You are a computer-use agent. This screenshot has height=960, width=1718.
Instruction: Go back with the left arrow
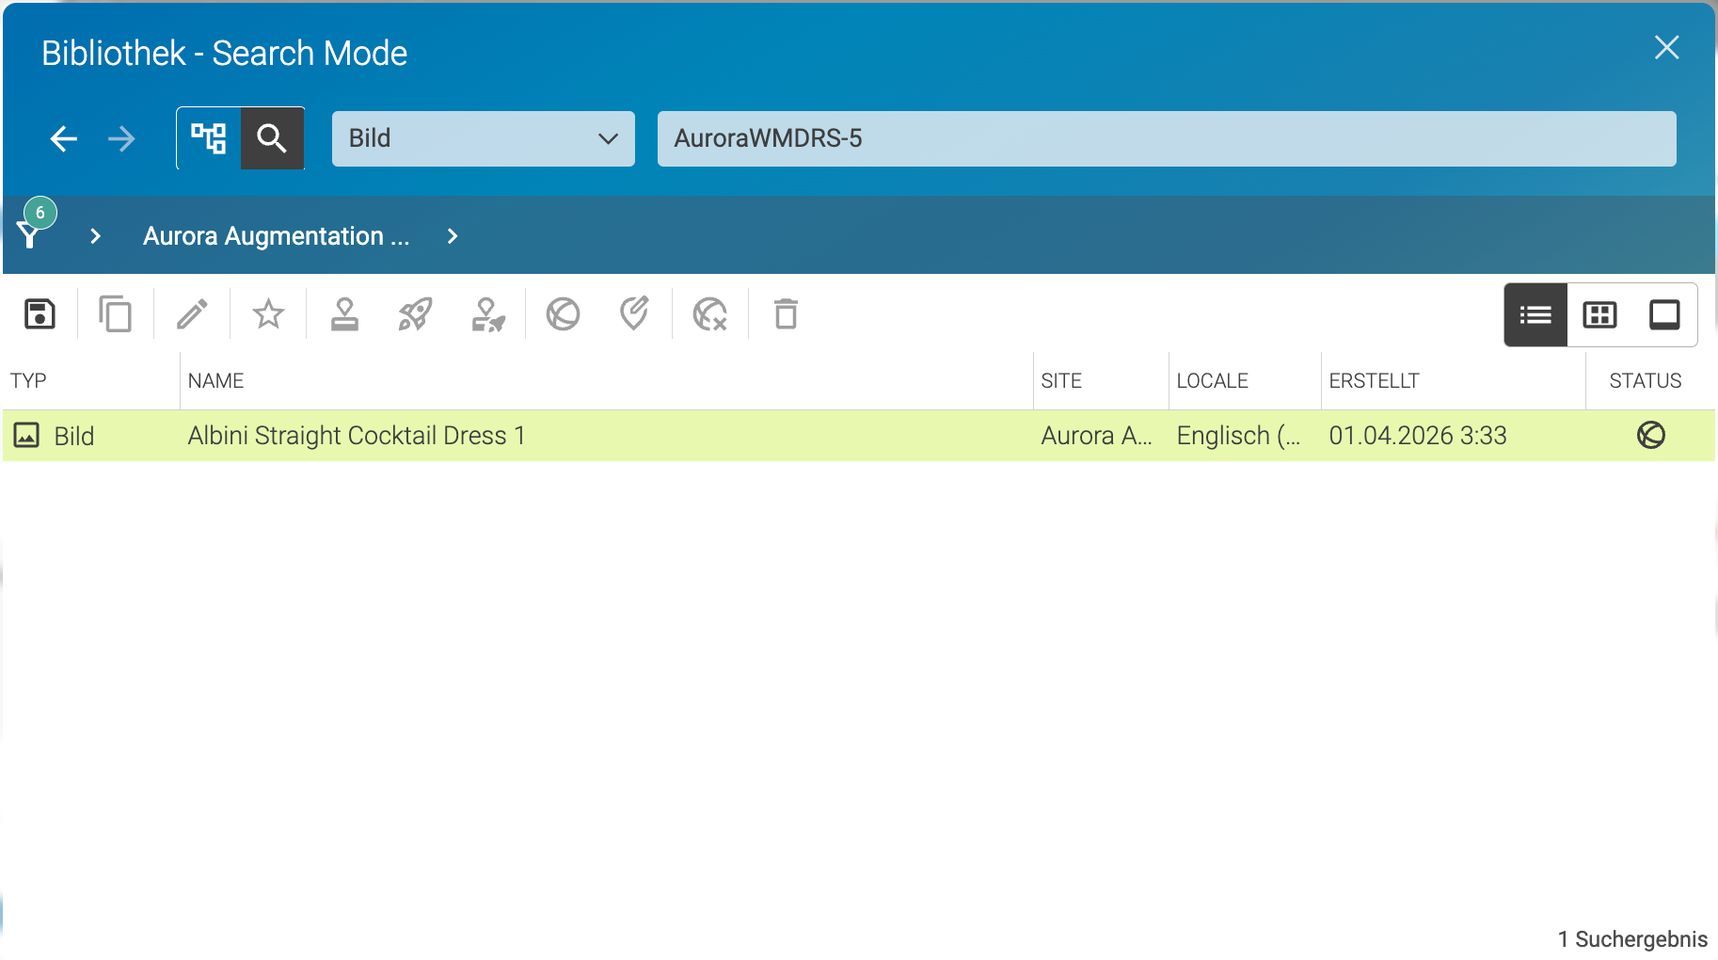coord(63,139)
